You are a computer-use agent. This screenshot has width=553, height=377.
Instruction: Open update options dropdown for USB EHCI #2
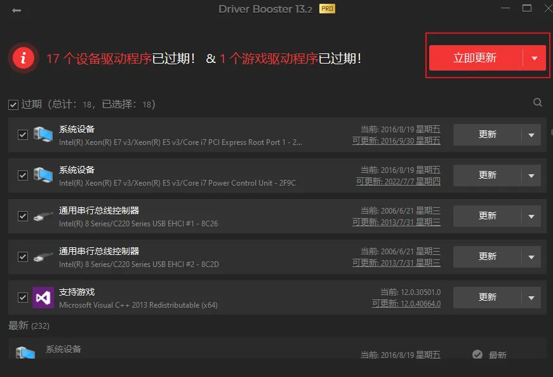(531, 257)
